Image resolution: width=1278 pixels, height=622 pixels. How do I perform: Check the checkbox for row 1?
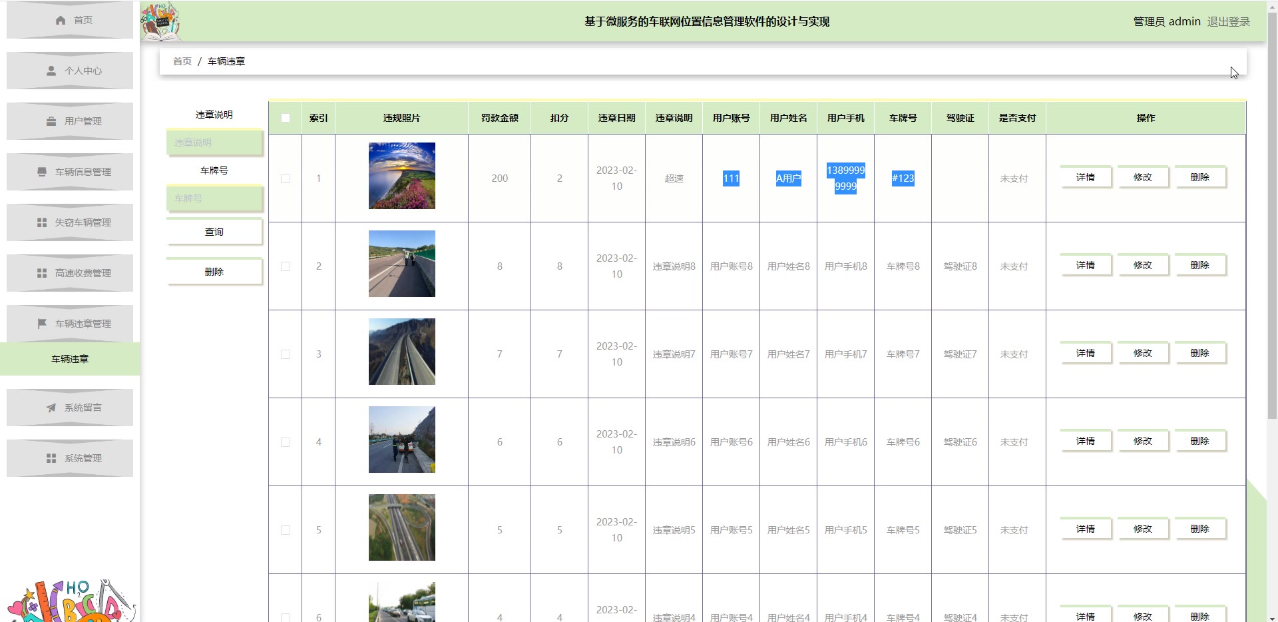point(286,178)
